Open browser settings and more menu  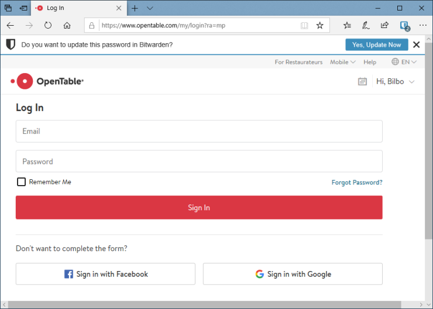pos(423,25)
